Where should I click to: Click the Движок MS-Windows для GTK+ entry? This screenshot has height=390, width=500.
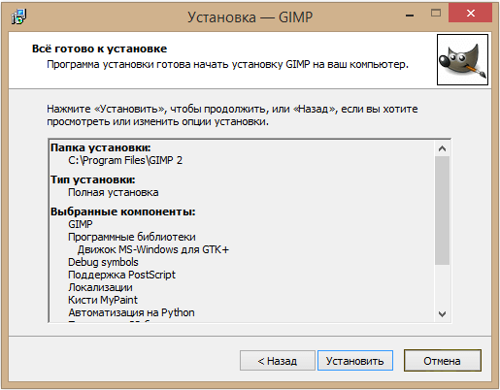point(153,249)
